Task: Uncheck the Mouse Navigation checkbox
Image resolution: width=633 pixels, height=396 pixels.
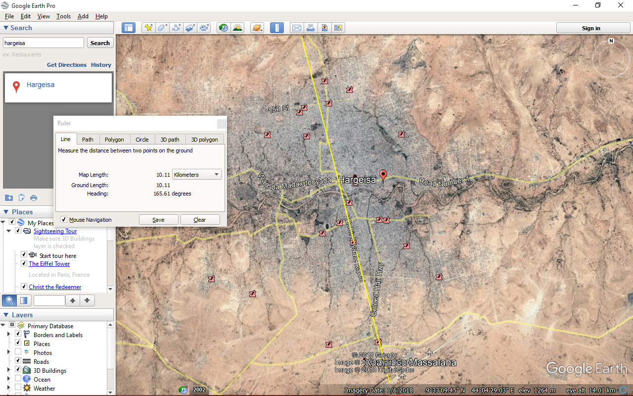Action: pyautogui.click(x=64, y=220)
